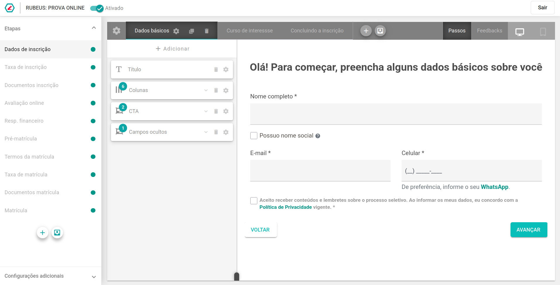Click the Nome completo input field

[396, 114]
